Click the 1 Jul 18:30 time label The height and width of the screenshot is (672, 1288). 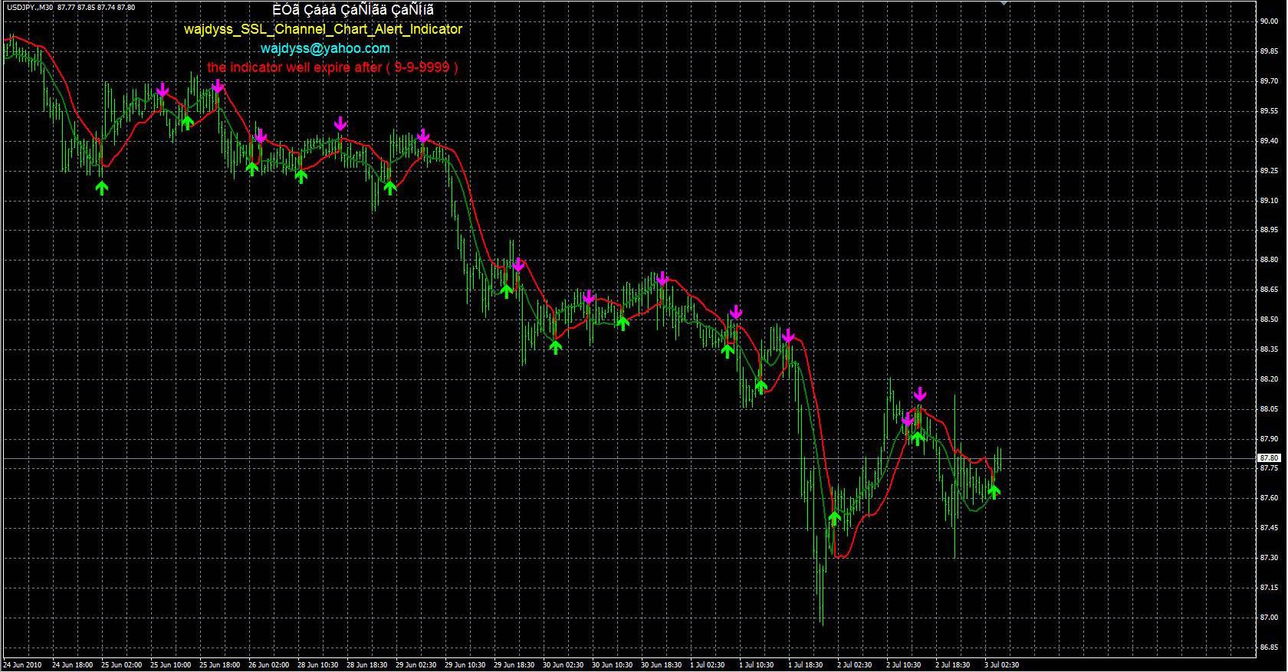coord(806,665)
